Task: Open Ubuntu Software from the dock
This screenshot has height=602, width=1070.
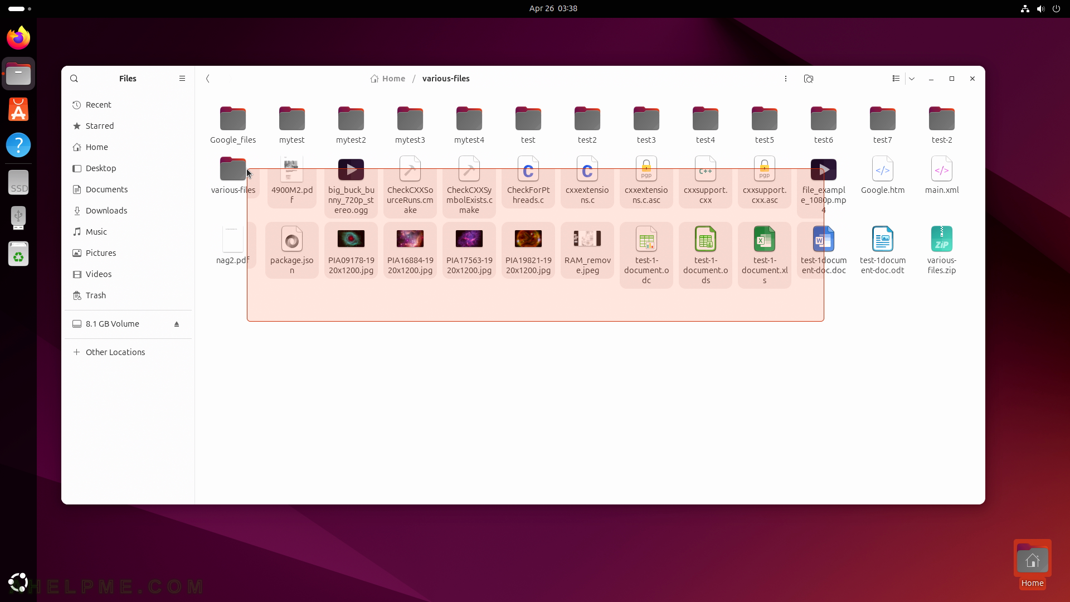Action: click(x=18, y=109)
